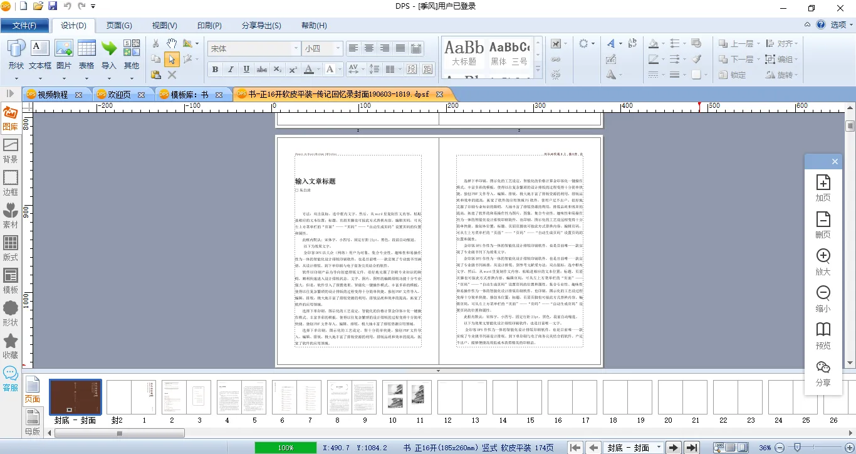Click 删页 delete page icon

coord(823,224)
